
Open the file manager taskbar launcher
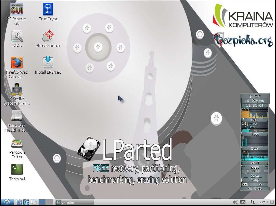(x=19, y=202)
